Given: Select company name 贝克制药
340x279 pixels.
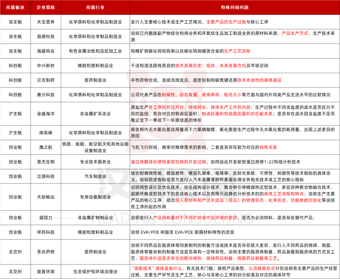Looking at the screenshot, I should (x=46, y=80).
